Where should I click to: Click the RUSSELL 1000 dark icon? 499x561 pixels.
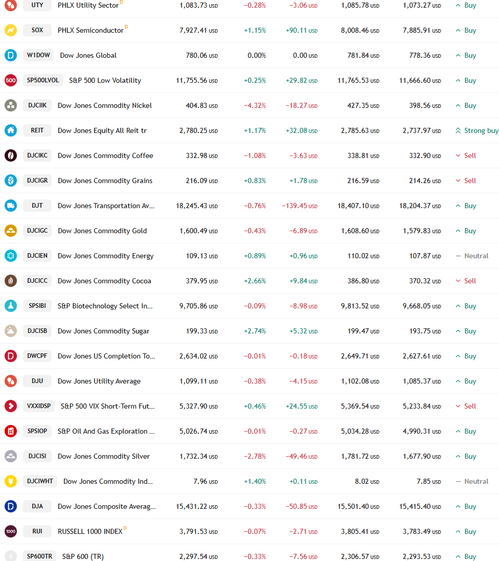[11, 531]
